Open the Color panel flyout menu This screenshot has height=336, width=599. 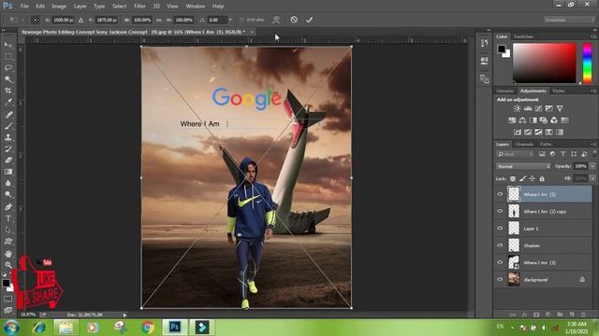[593, 36]
